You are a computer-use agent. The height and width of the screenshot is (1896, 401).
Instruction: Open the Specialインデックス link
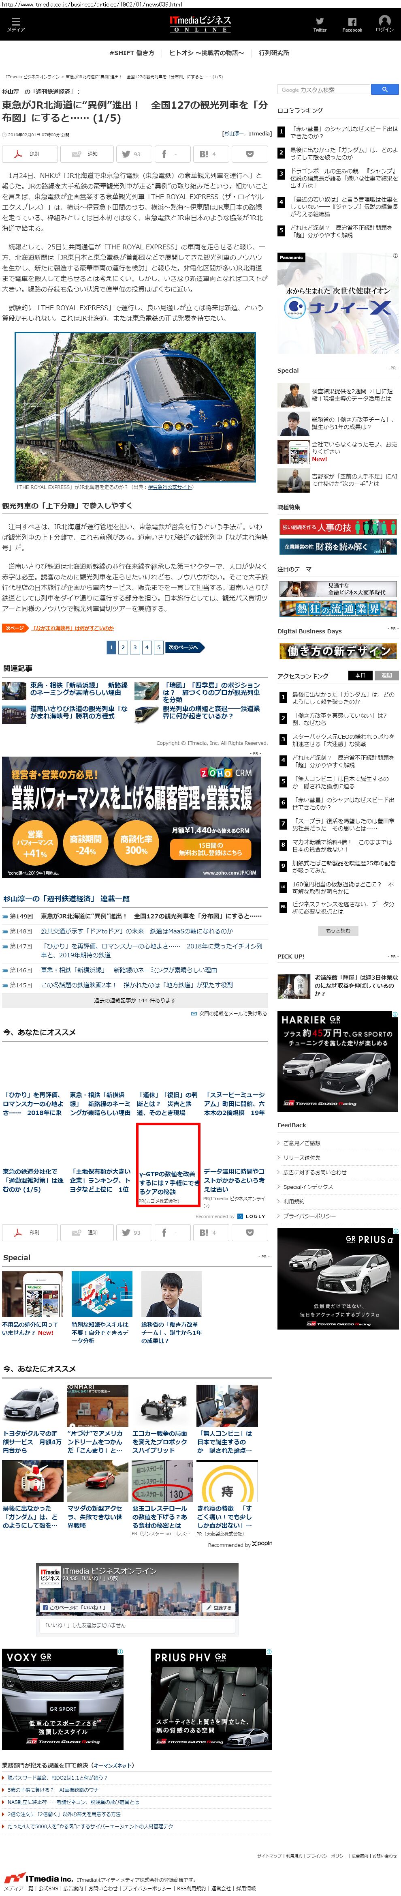307,1186
